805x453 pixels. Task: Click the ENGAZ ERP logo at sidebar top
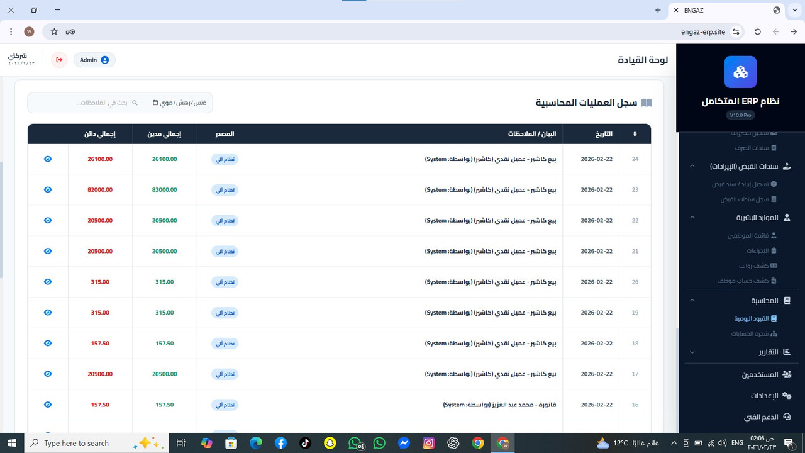740,72
